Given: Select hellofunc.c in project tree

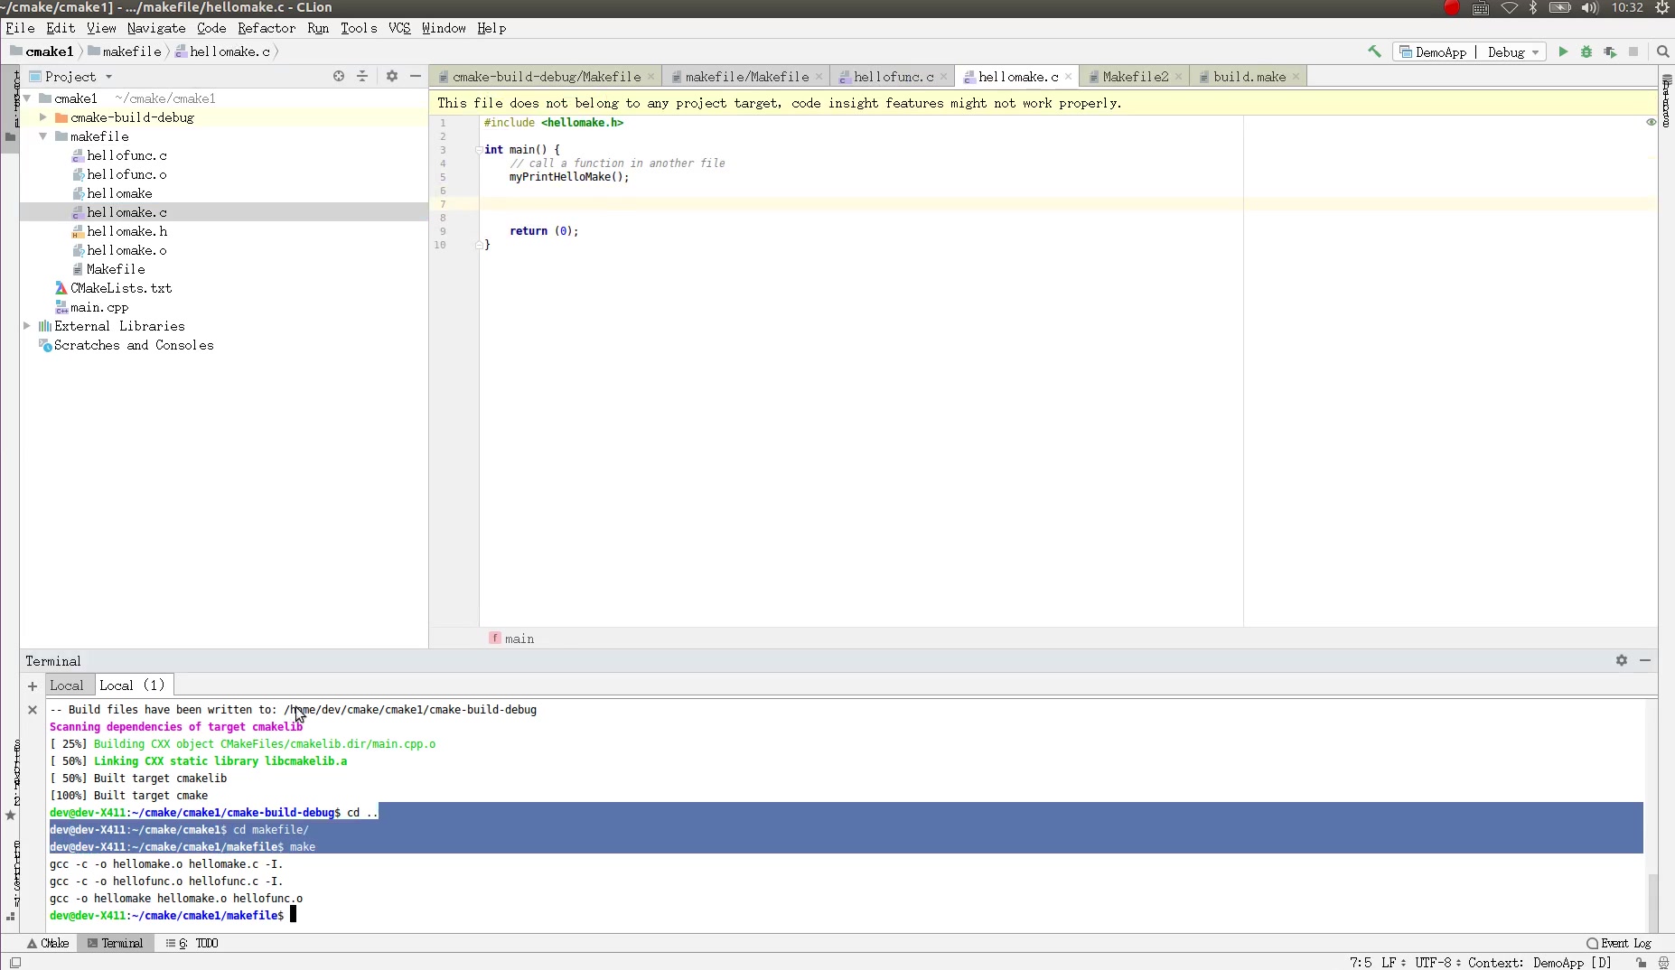Looking at the screenshot, I should (126, 155).
